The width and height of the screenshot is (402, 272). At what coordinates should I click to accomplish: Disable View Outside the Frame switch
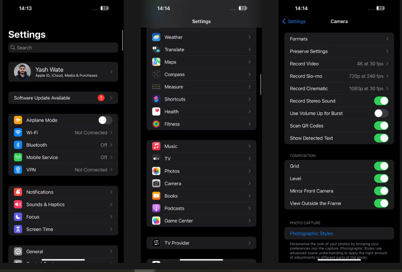pyautogui.click(x=381, y=203)
